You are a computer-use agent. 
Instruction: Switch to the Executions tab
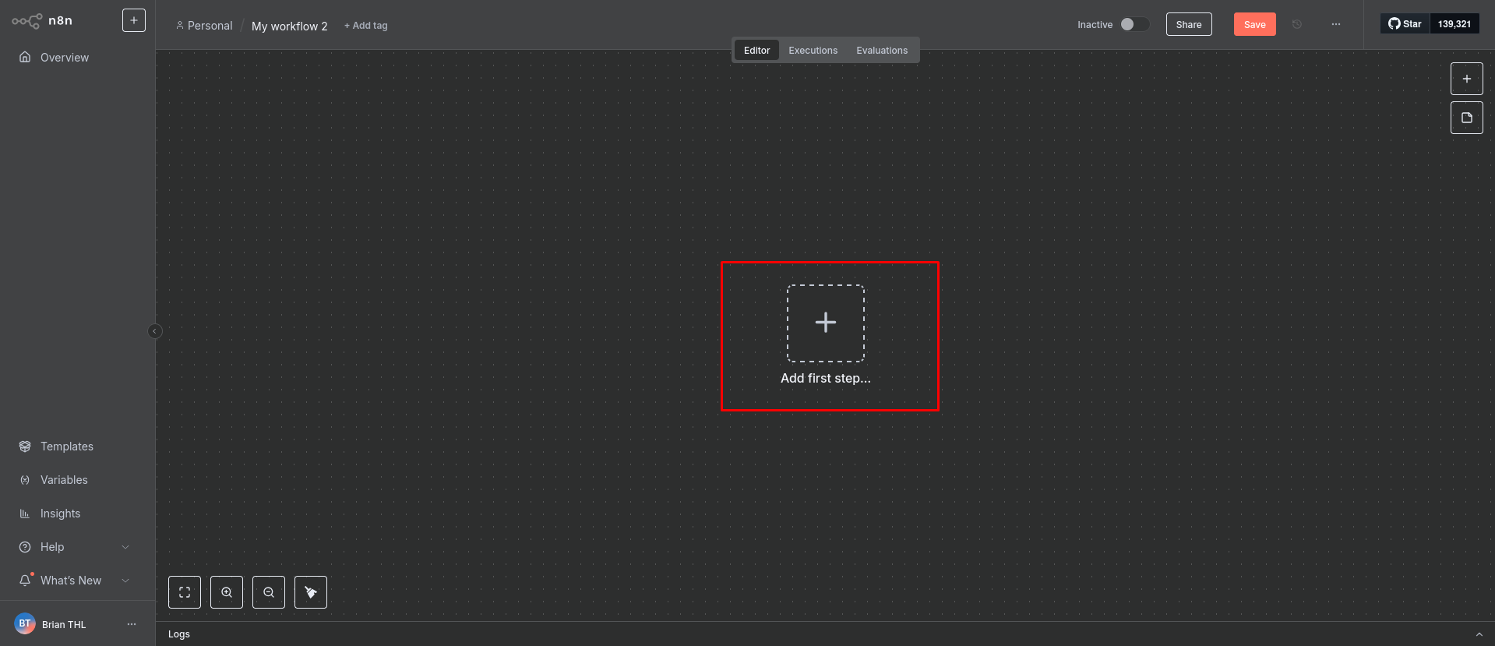click(813, 51)
